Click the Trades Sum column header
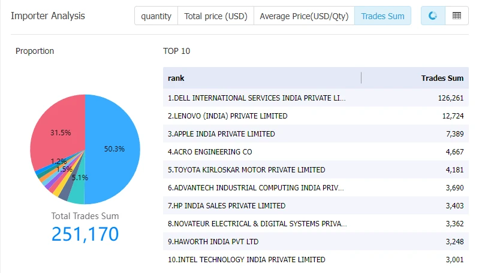 pyautogui.click(x=415, y=78)
